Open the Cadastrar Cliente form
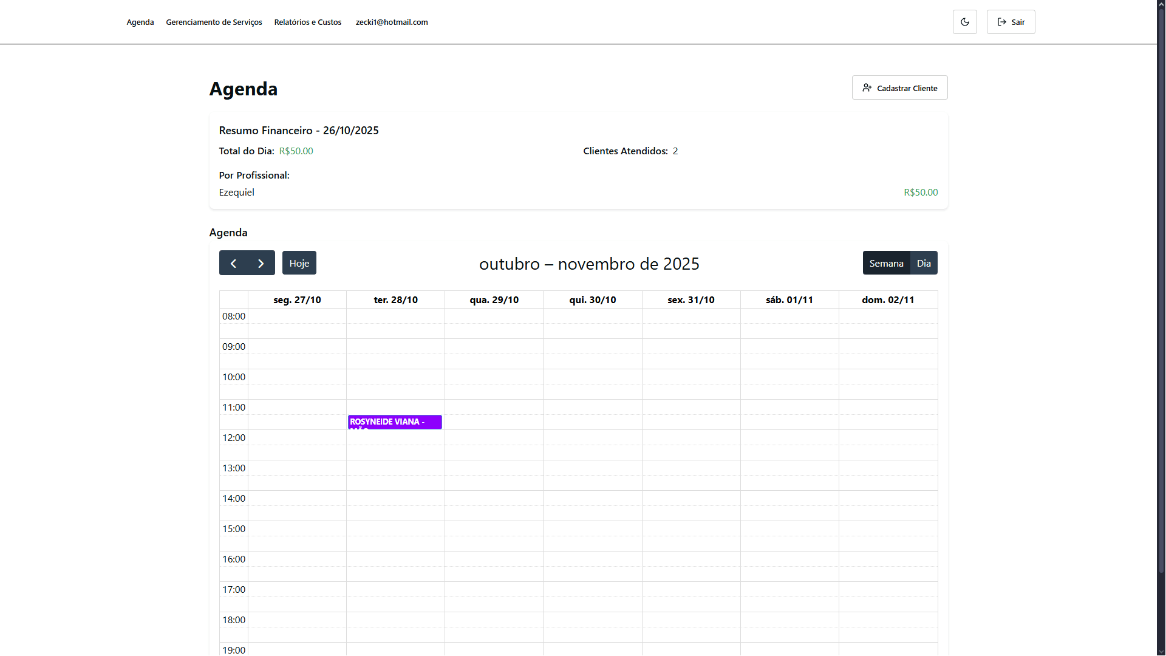The image size is (1166, 656). click(x=899, y=88)
